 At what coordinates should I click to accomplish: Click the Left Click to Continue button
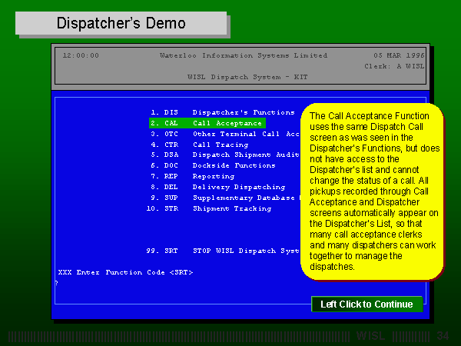367,304
